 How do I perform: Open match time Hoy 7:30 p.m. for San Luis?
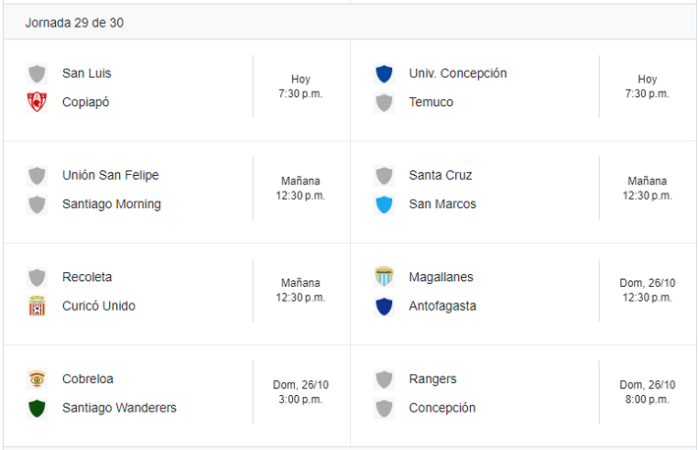(301, 86)
